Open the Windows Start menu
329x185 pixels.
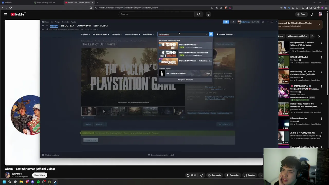point(4,182)
